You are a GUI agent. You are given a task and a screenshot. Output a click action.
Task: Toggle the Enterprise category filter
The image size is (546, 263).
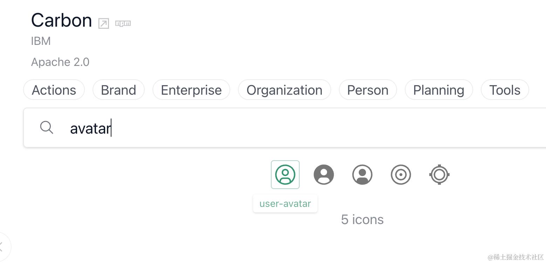click(x=191, y=90)
